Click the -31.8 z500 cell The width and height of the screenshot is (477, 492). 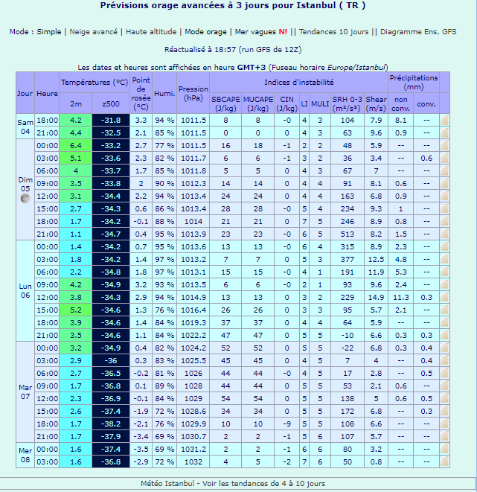(x=111, y=120)
